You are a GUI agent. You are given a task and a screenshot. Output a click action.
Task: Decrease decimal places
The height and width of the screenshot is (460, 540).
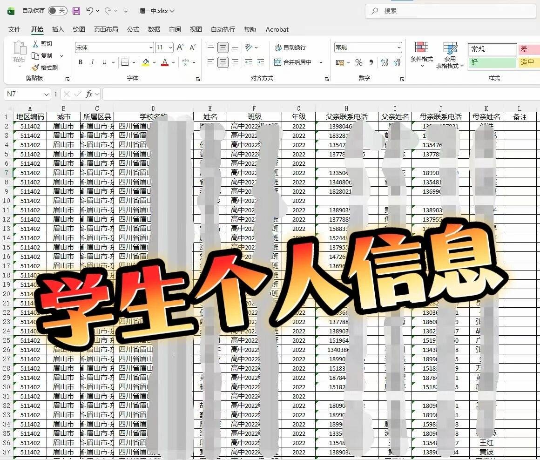coord(397,62)
